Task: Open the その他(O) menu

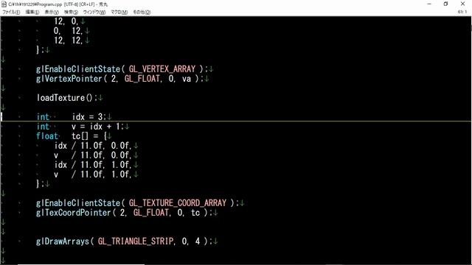Action: click(x=142, y=12)
